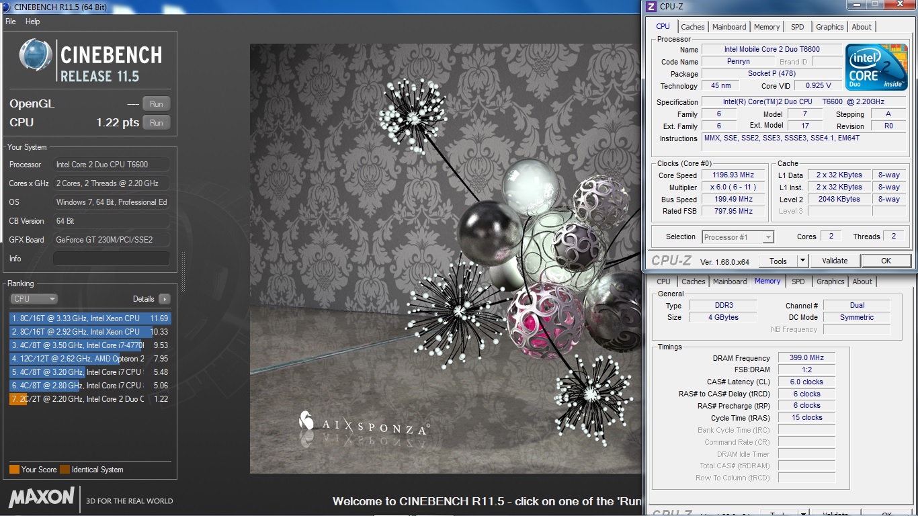
Task: Click the Info input field
Action: click(112, 259)
